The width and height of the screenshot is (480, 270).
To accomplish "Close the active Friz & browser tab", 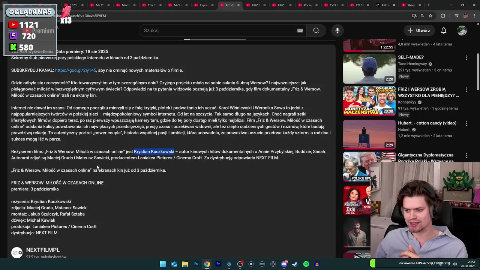I will (238, 5).
